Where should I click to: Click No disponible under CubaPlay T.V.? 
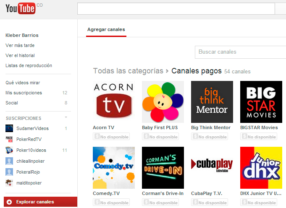pos(210,203)
